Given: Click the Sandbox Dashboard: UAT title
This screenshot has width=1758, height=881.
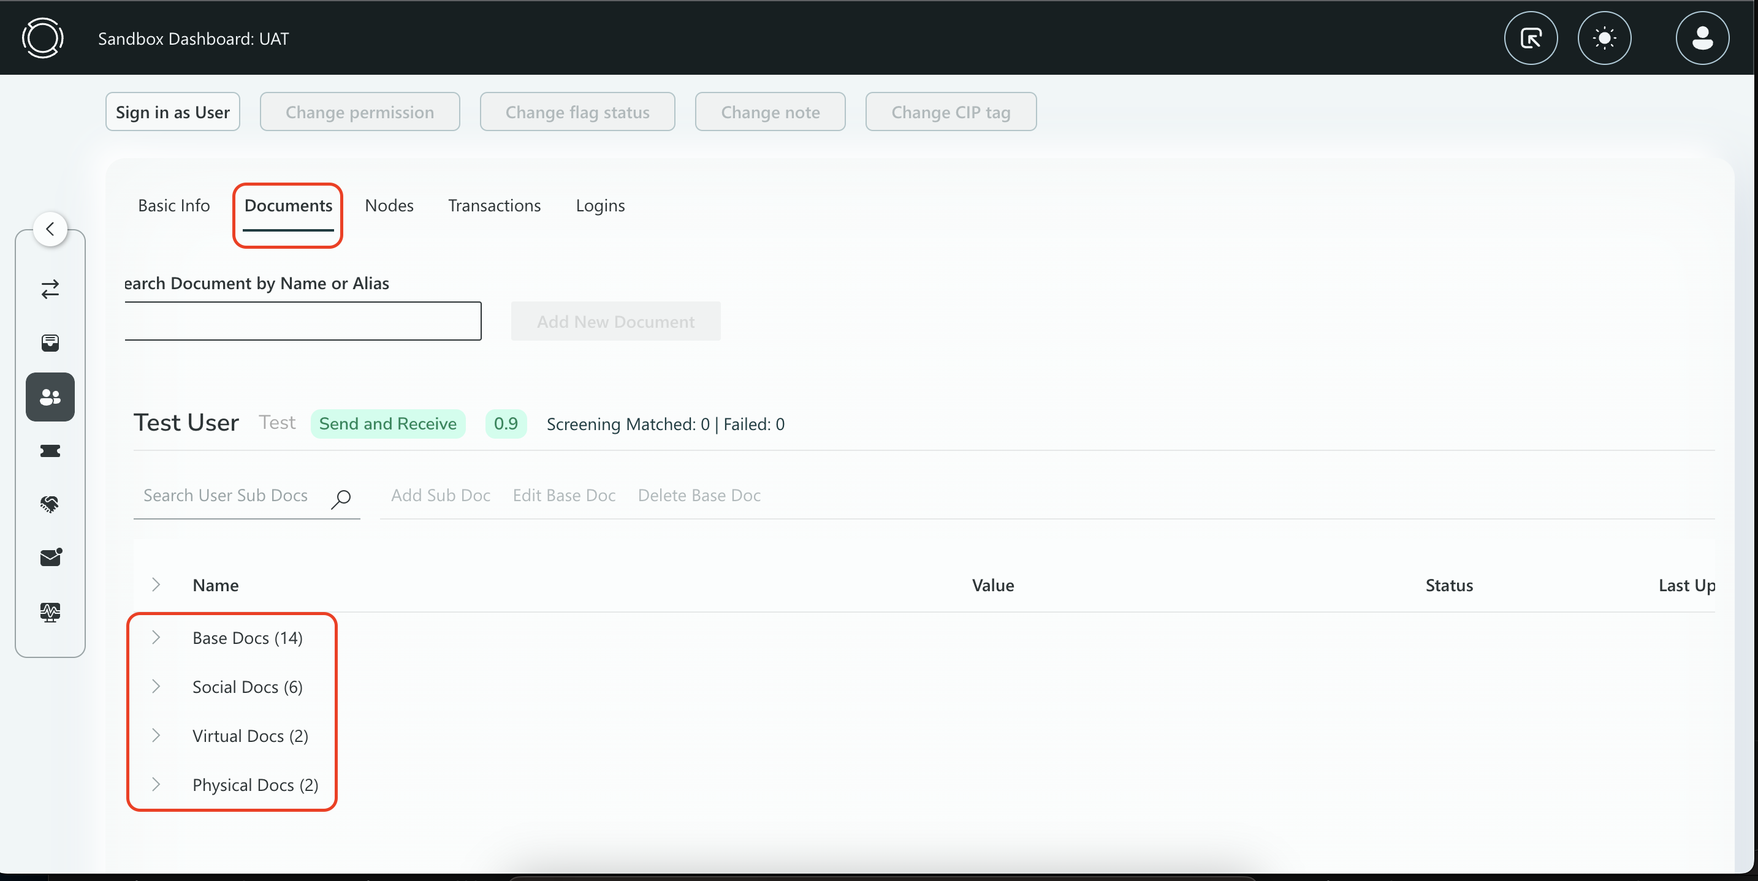Looking at the screenshot, I should [193, 38].
